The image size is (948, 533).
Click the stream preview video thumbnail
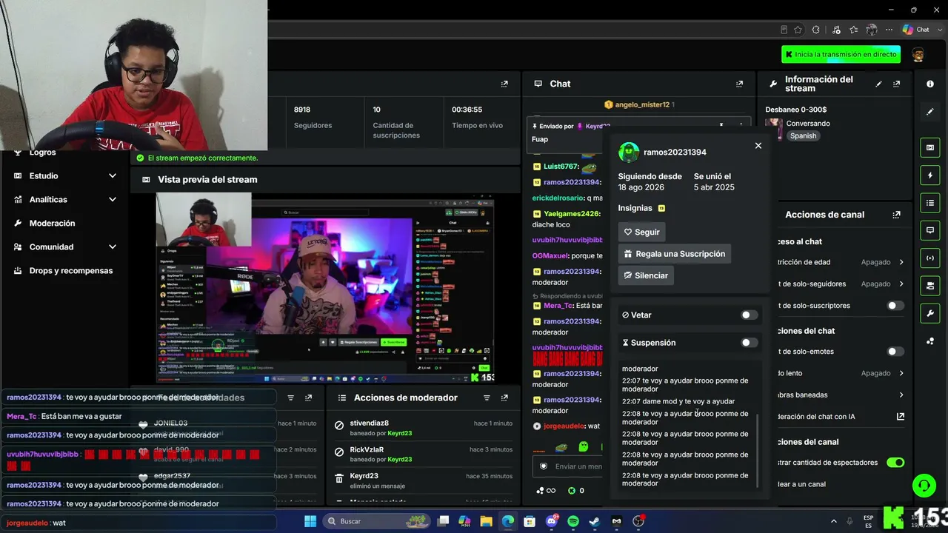tap(325, 288)
